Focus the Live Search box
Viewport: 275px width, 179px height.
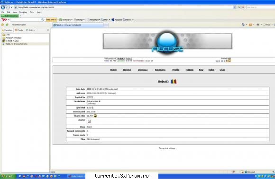click(x=260, y=8)
